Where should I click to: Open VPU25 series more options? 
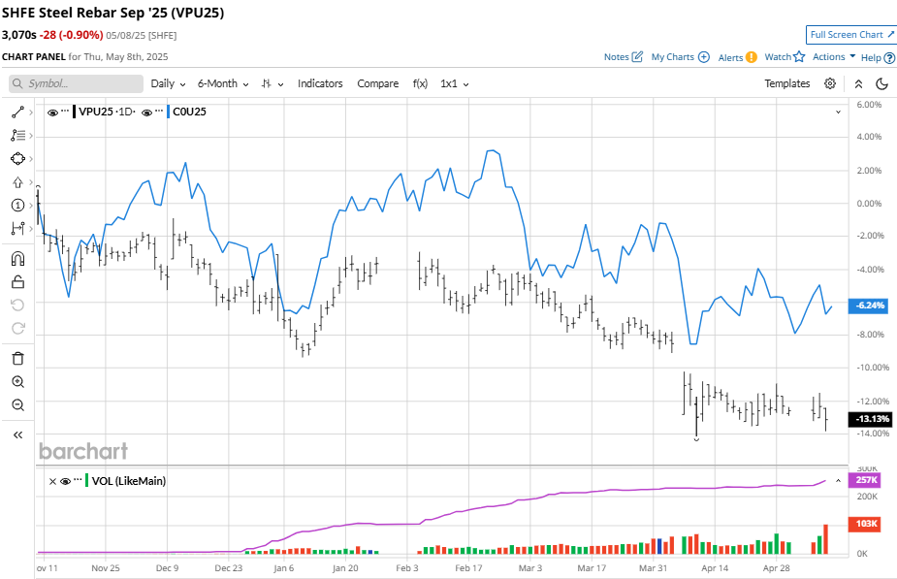(x=65, y=111)
